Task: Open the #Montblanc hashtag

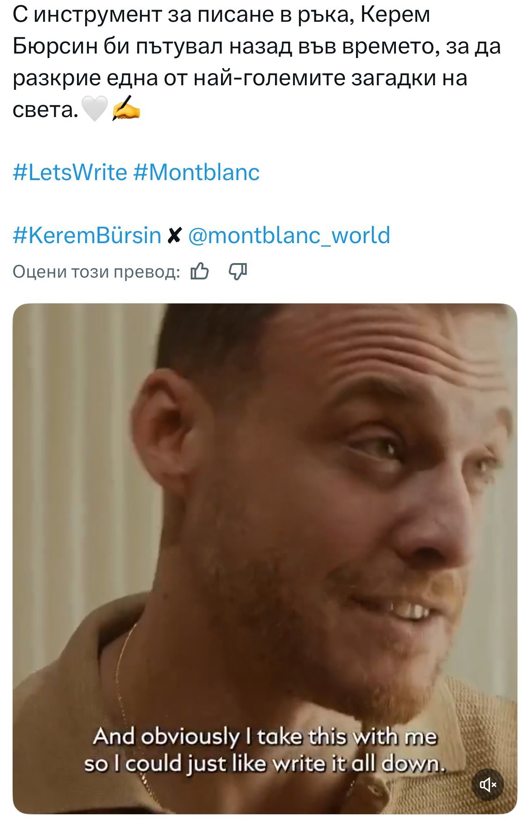Action: point(197,172)
